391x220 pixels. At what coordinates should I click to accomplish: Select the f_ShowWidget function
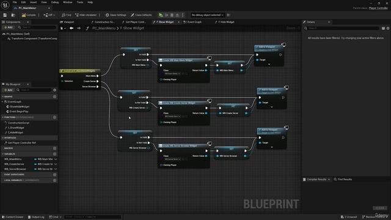(16, 128)
